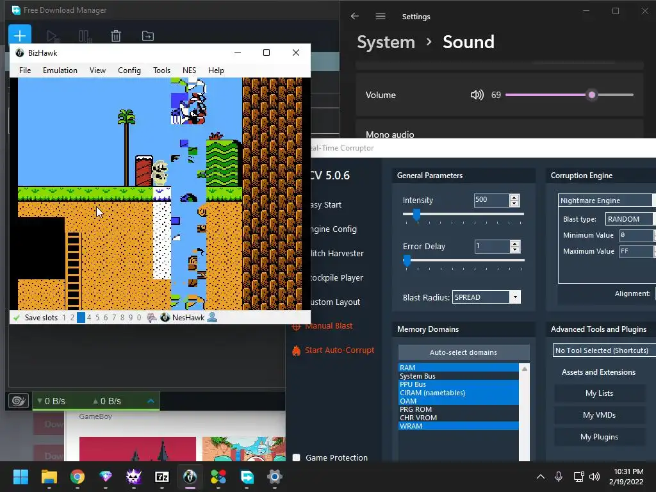Adjust the Intensity slider
The width and height of the screenshot is (656, 492).
(463, 214)
